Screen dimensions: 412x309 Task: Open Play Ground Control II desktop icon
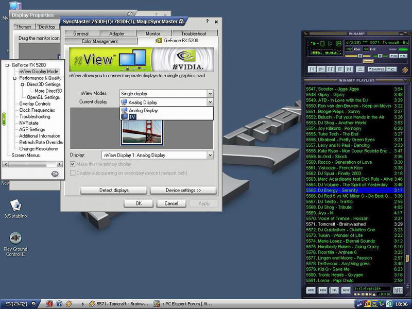point(15,238)
